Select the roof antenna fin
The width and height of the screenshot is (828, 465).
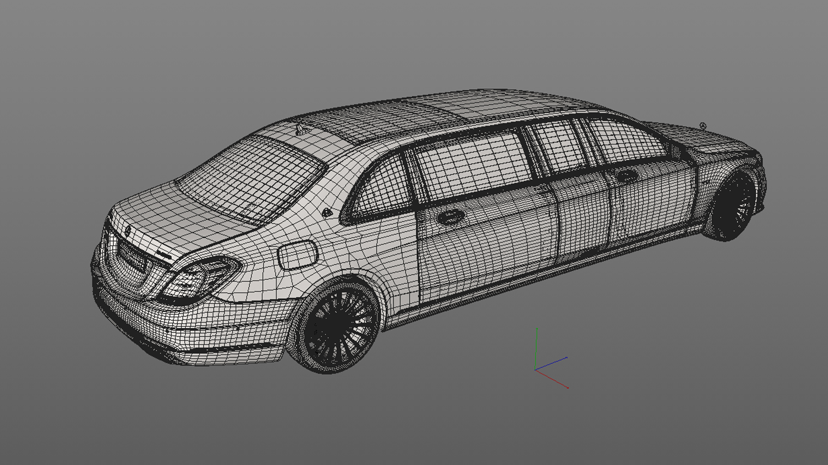[300, 130]
